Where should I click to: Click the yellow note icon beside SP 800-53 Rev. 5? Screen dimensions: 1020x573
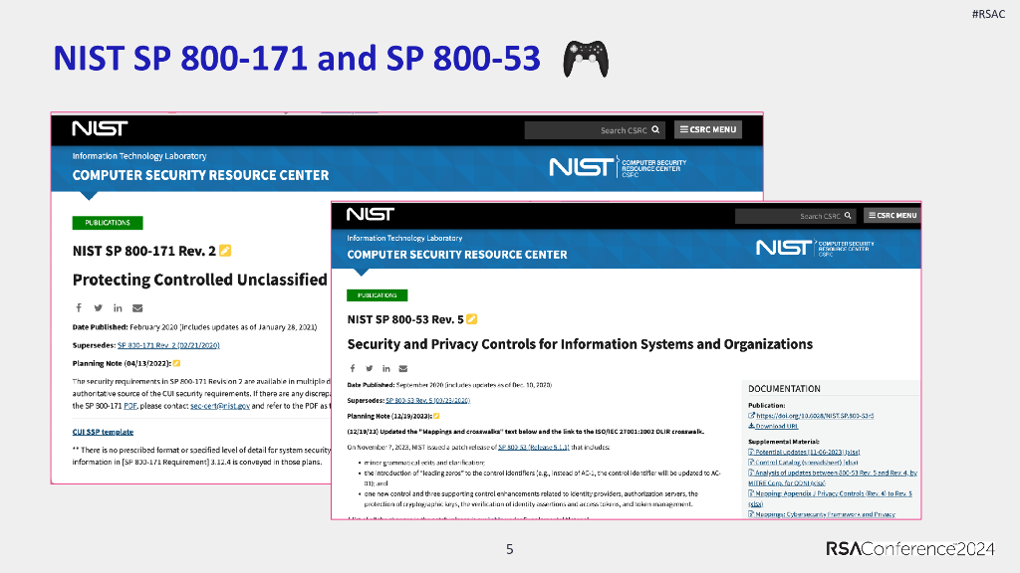[471, 319]
